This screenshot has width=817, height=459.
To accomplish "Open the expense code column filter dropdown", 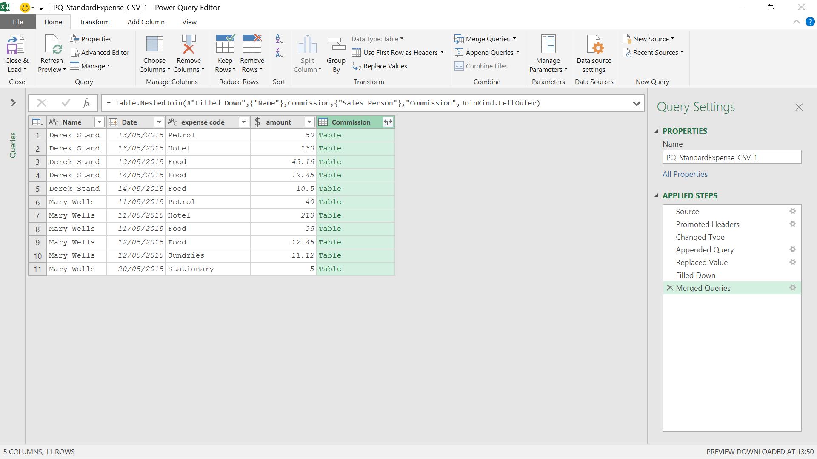I will (x=244, y=122).
